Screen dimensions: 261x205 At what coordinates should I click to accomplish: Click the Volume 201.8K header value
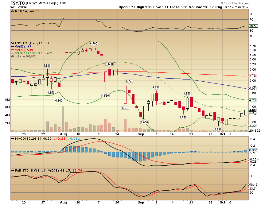pos(201,7)
